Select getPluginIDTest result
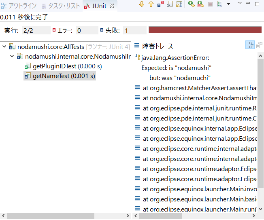Viewport: 264px width, 220px height. (63, 66)
